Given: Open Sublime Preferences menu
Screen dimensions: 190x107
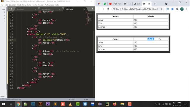Looking at the screenshot, I should point(49,5).
